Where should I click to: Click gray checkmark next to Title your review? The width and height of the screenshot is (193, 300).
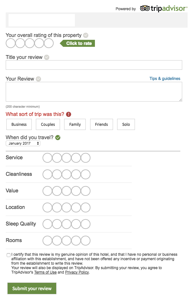pos(47,57)
